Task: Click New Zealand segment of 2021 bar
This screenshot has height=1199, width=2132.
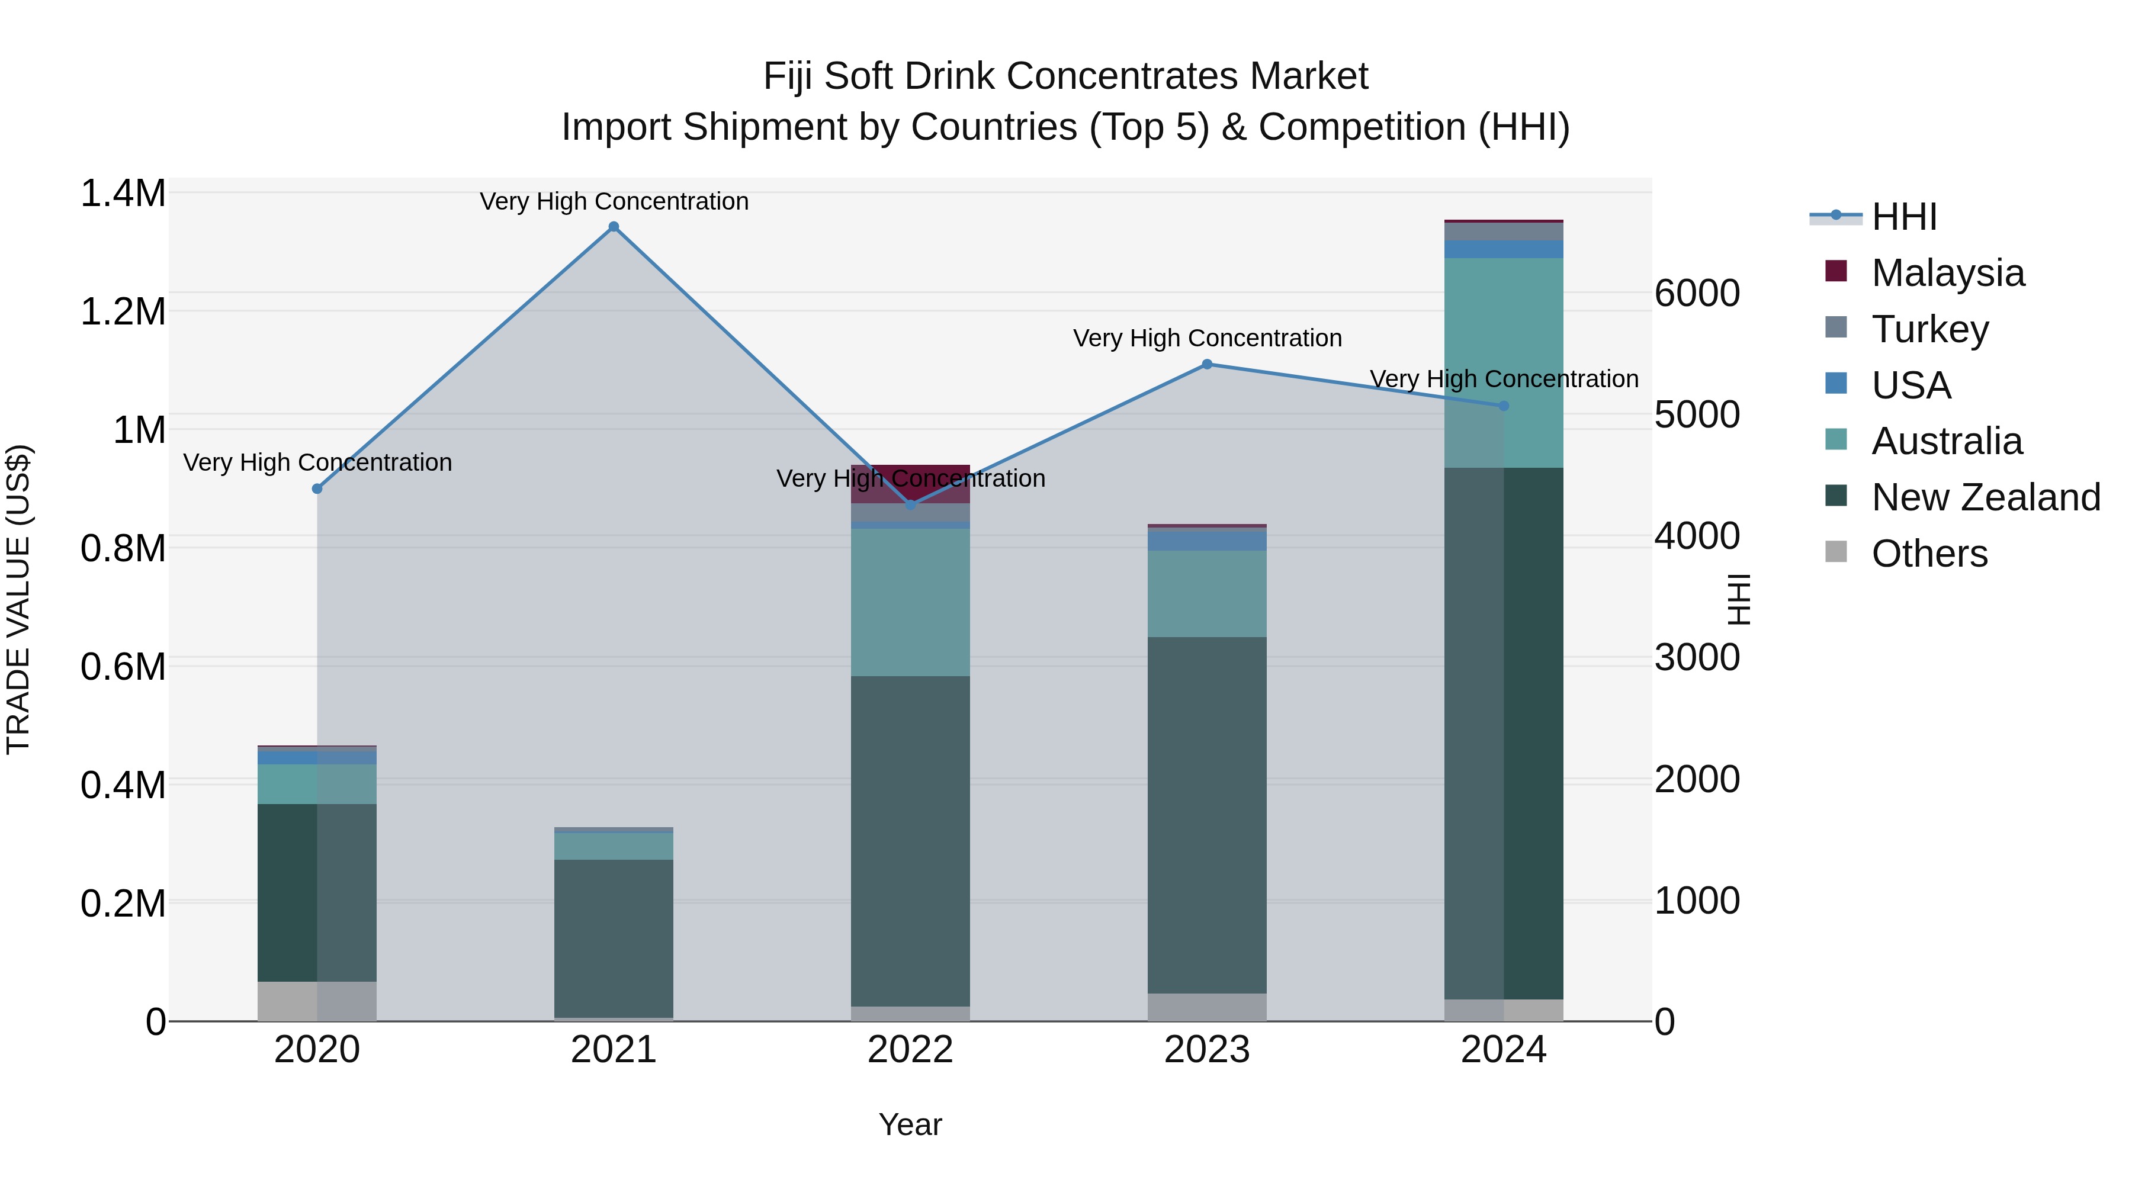Action: [614, 938]
